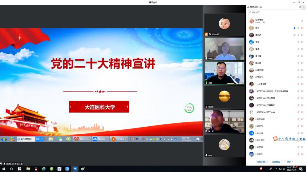Open the Windows Start menu
306x172 pixels.
click(4, 169)
